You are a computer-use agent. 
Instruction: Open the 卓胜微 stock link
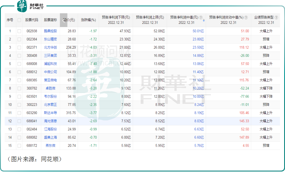[x=50, y=88]
